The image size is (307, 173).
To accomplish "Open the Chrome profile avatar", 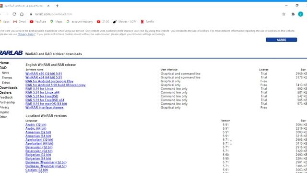I will [x=301, y=14].
